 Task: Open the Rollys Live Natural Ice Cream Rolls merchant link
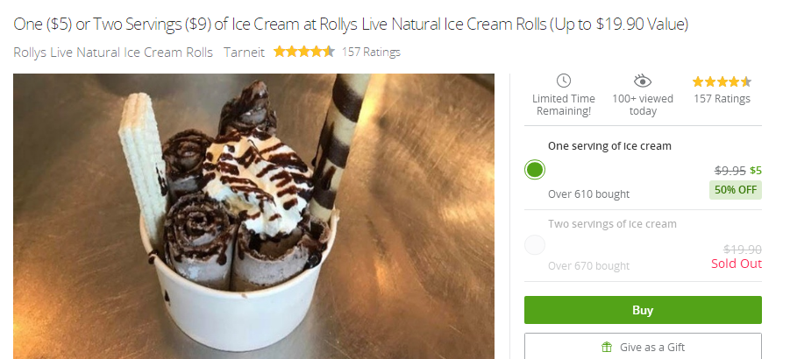(113, 53)
